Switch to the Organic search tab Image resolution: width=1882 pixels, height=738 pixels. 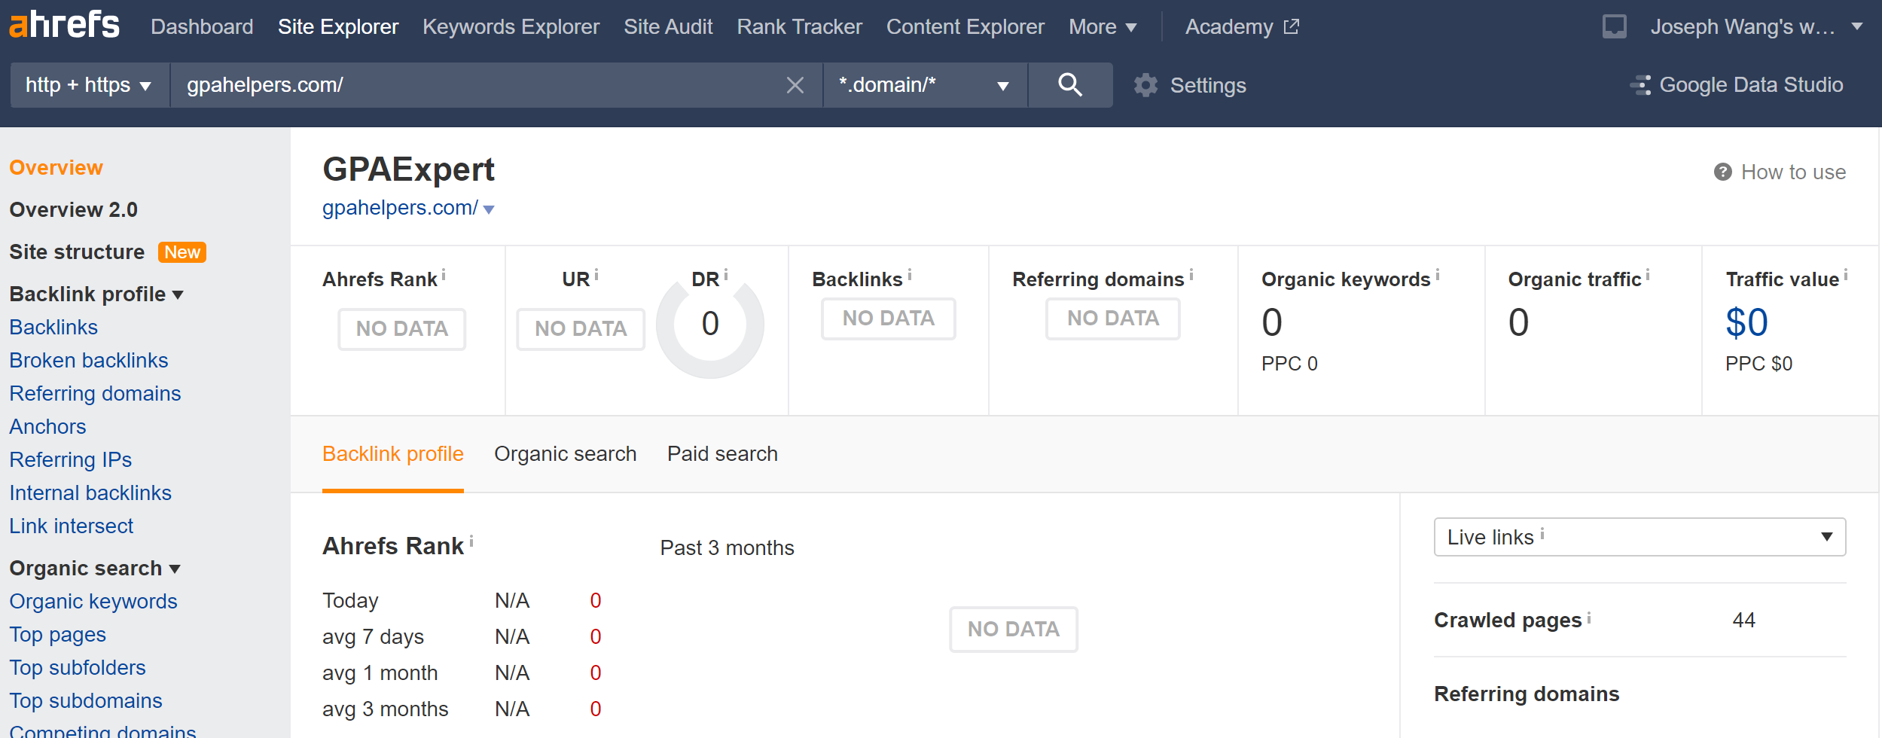click(565, 454)
